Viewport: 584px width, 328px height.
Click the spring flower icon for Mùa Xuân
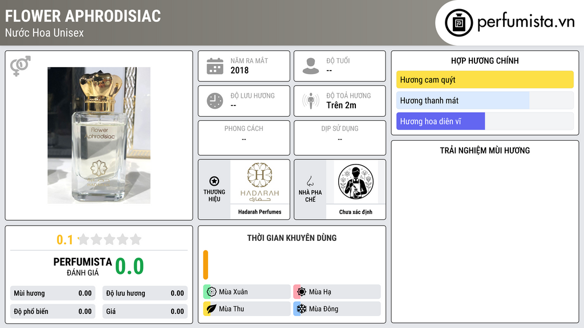click(x=212, y=292)
